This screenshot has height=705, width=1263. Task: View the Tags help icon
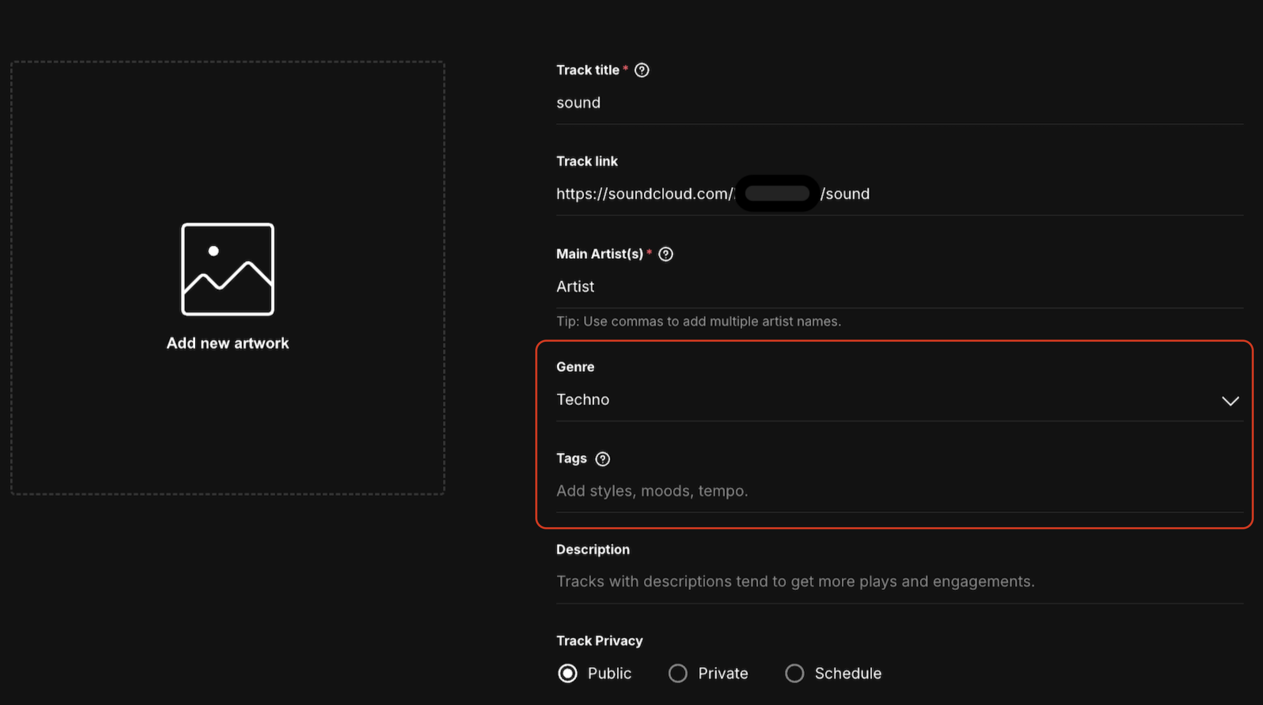(602, 459)
